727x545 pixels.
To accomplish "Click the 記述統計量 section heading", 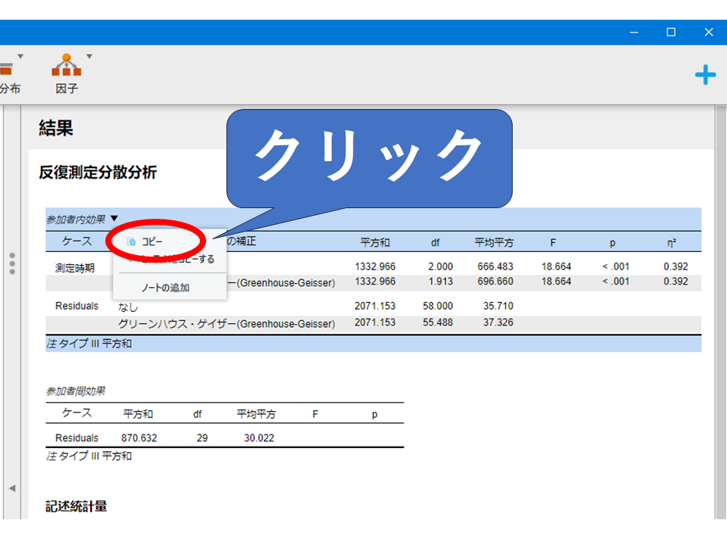I will point(76,506).
